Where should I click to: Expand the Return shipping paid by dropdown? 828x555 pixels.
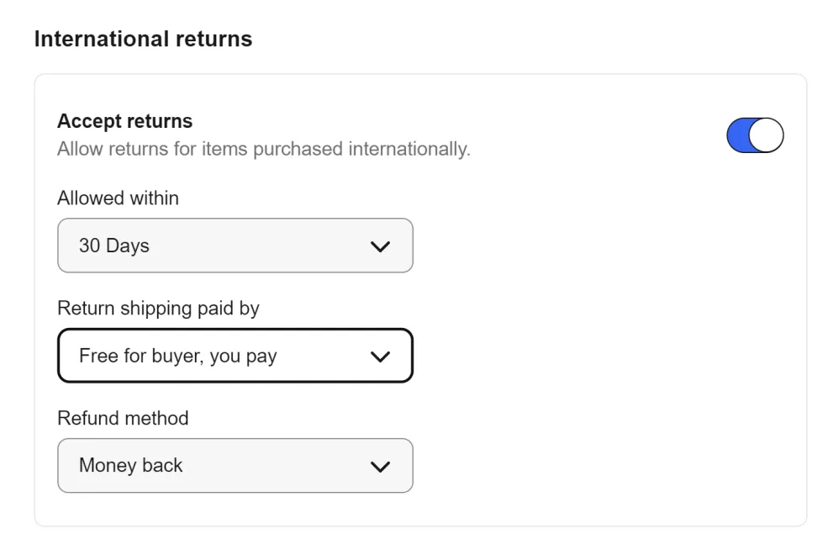(x=235, y=356)
